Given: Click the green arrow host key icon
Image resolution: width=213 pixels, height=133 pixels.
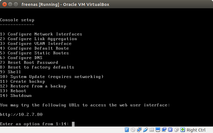Looking at the screenshot, I should [x=183, y=130].
